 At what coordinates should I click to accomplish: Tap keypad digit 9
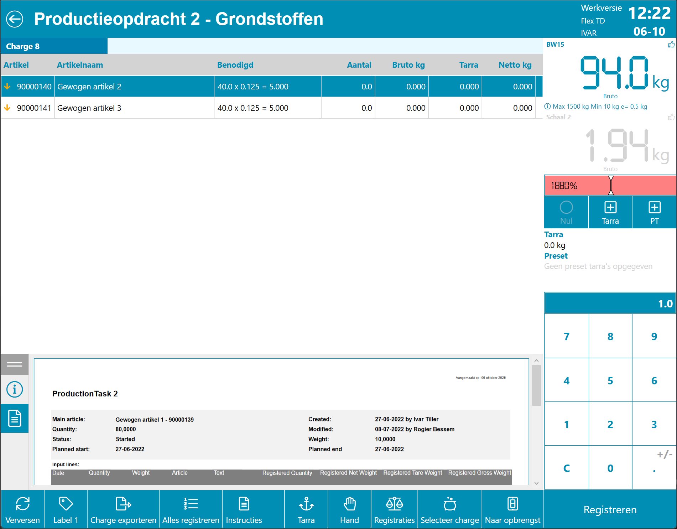click(x=654, y=336)
